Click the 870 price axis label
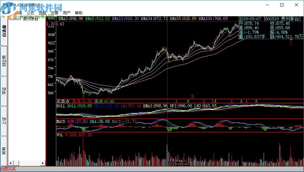 click(51, 60)
